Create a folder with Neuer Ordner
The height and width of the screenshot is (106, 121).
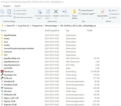75,14
